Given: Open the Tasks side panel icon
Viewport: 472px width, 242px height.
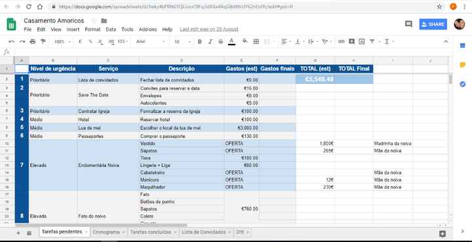Looking at the screenshot, I should 463,85.
